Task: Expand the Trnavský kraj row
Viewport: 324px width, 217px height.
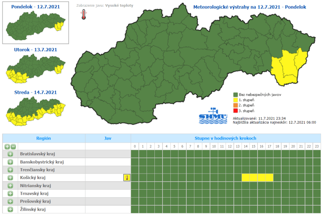Action: click(11, 193)
